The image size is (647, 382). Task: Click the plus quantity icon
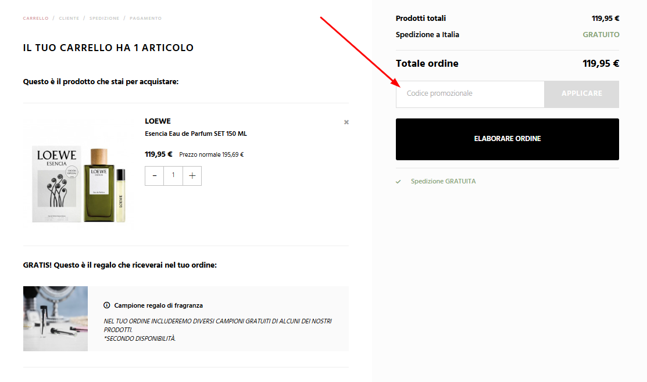(x=192, y=175)
